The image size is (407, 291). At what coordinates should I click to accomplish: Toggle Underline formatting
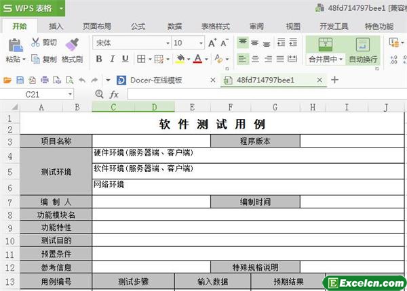pyautogui.click(x=125, y=59)
